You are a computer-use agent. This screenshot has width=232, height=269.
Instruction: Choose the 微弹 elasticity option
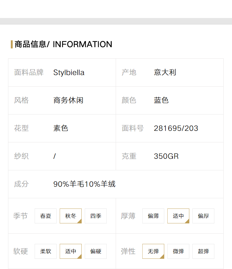click(178, 251)
